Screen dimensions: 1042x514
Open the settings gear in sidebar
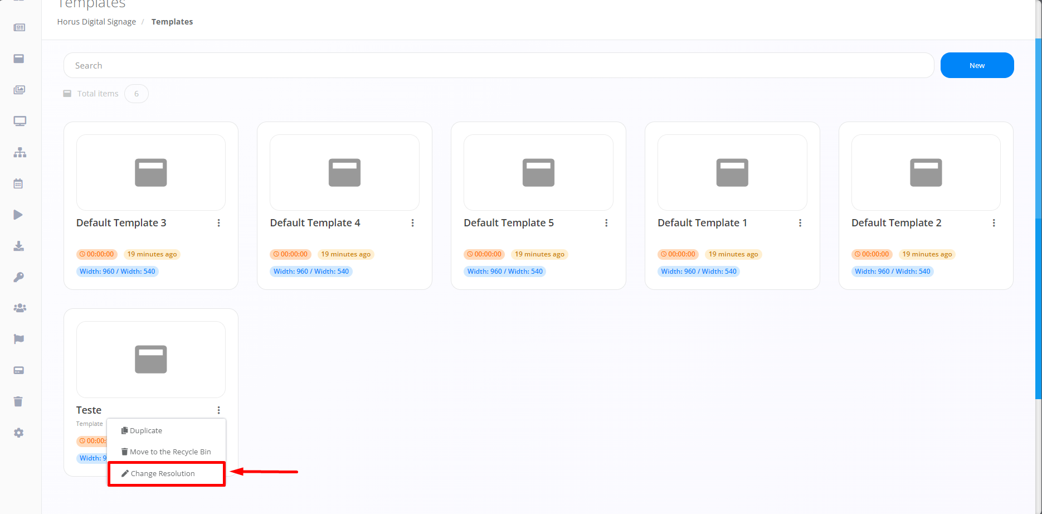click(18, 433)
